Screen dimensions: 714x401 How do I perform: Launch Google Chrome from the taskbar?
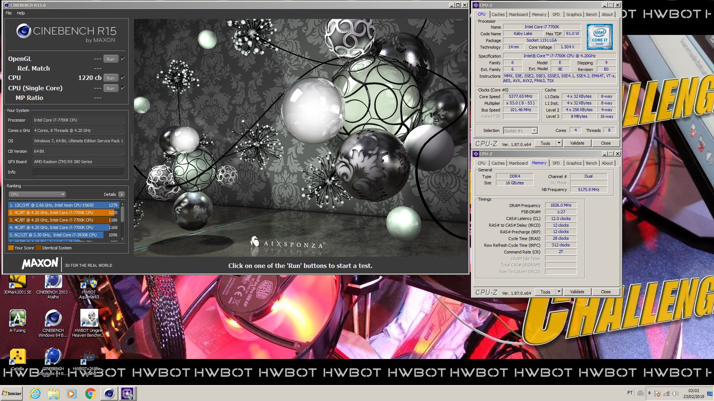pyautogui.click(x=90, y=394)
